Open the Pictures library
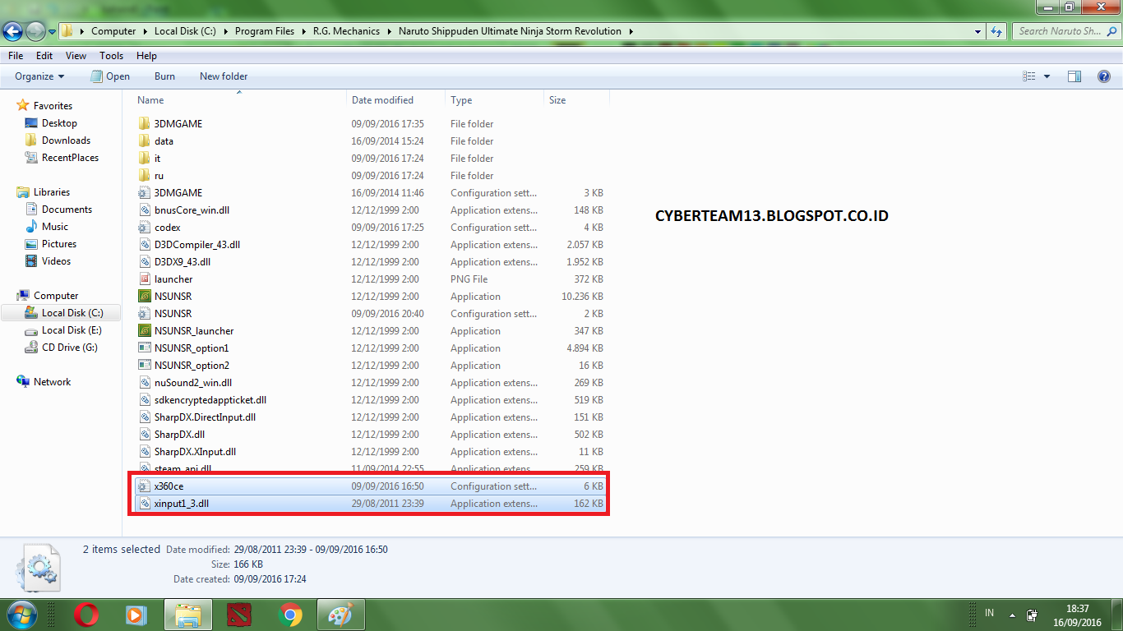Image resolution: width=1123 pixels, height=631 pixels. click(59, 244)
